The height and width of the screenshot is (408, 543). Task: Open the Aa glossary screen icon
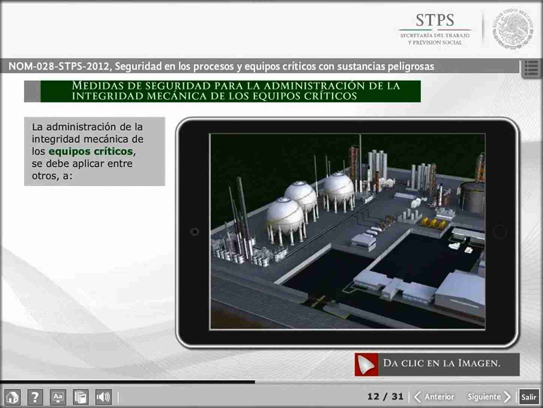click(58, 397)
